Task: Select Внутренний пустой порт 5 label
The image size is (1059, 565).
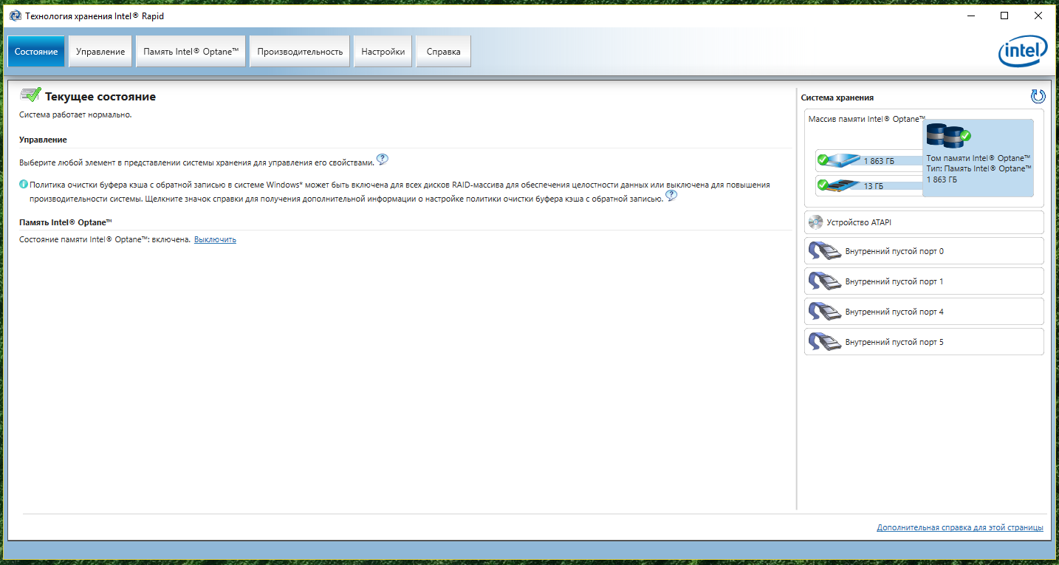Action: pos(894,342)
